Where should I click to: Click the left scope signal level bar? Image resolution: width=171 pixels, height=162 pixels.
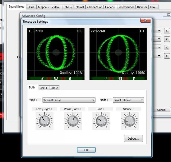click(x=56, y=78)
